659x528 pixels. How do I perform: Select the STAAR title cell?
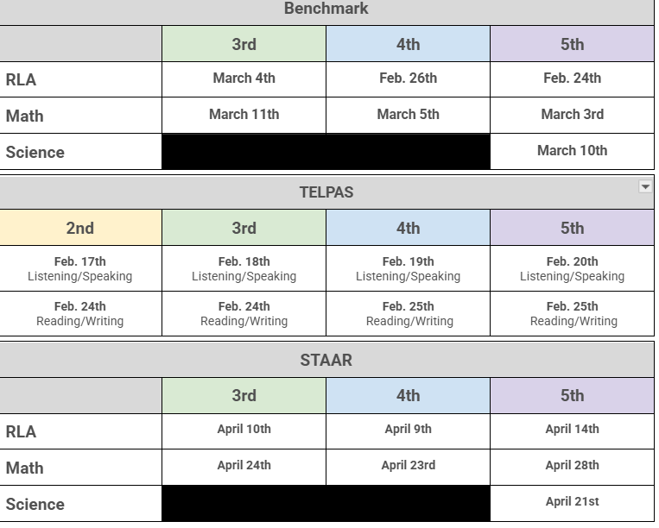(x=326, y=360)
